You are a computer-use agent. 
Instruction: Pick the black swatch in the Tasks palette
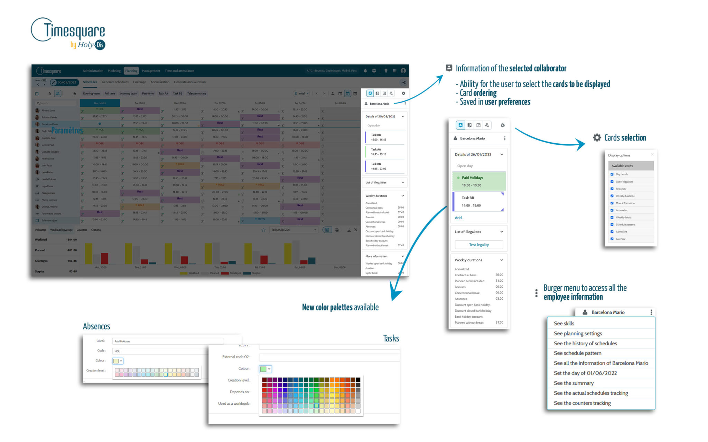tap(358, 380)
